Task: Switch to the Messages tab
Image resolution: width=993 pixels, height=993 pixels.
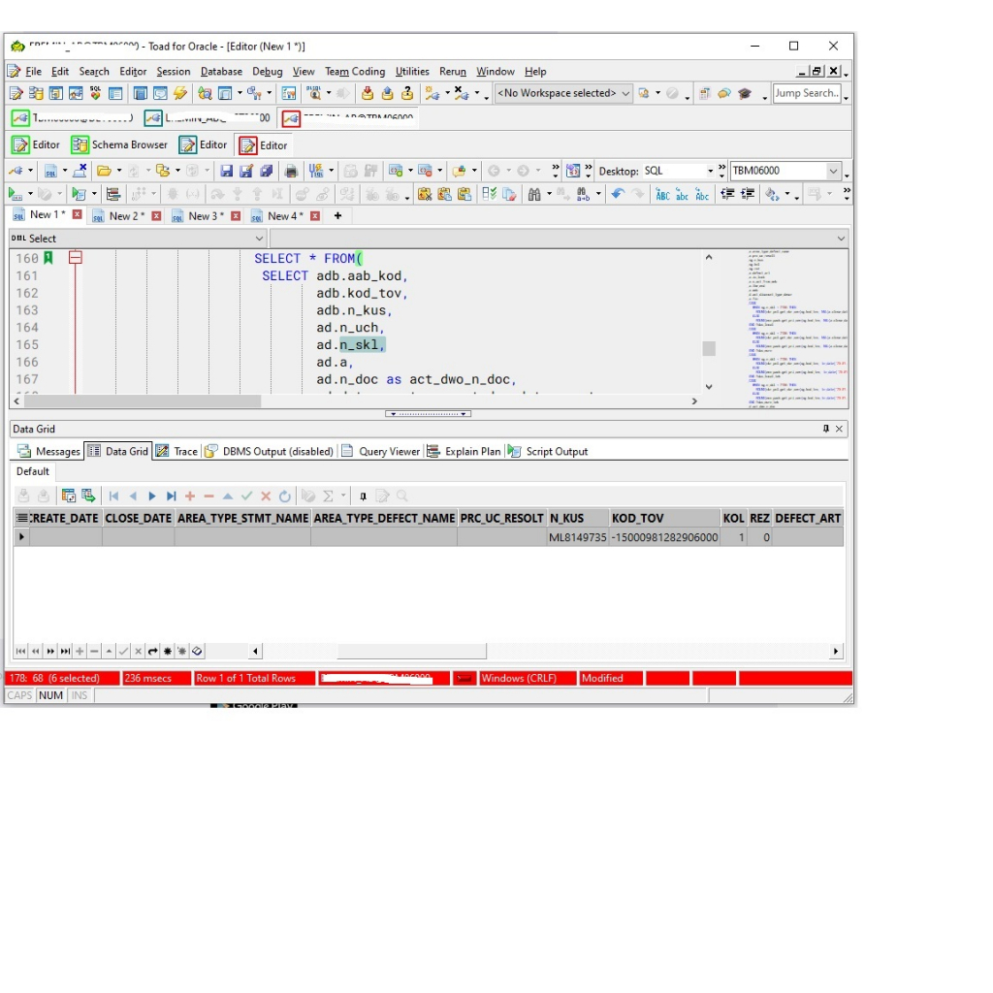Action: coord(49,452)
